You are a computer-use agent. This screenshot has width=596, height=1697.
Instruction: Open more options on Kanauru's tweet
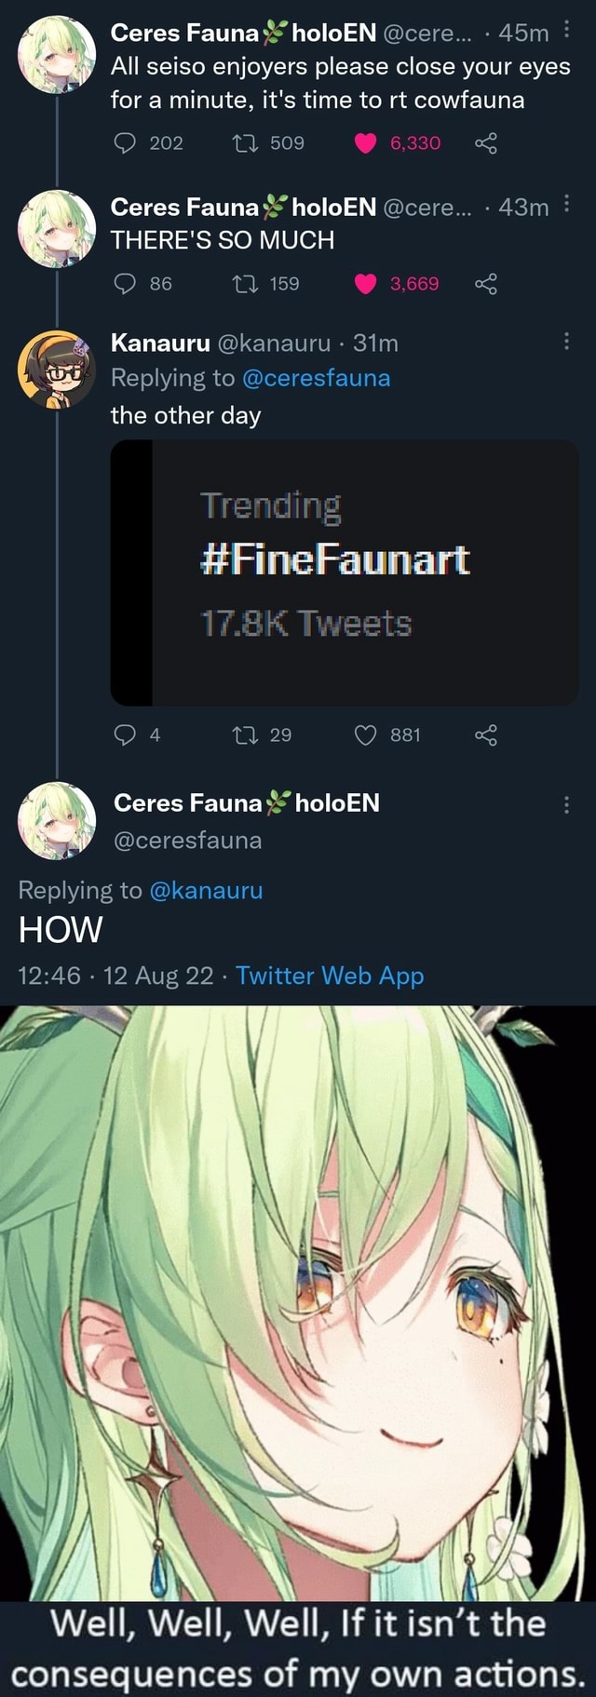(567, 343)
